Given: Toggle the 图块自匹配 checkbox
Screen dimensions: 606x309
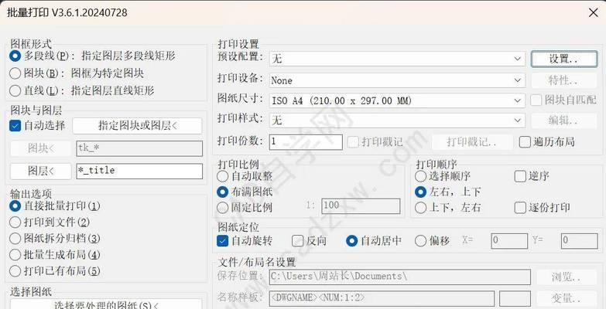Looking at the screenshot, I should (x=536, y=100).
